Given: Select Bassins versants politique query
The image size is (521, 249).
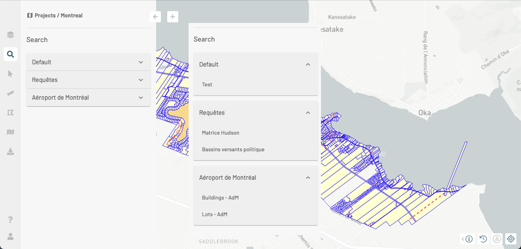Looking at the screenshot, I should pyautogui.click(x=233, y=149).
